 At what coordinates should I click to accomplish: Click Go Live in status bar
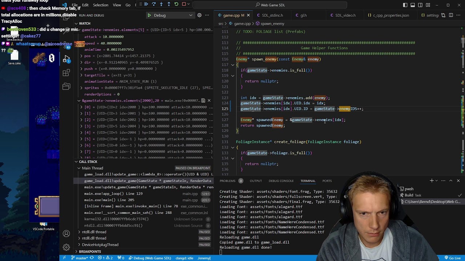click(x=453, y=258)
